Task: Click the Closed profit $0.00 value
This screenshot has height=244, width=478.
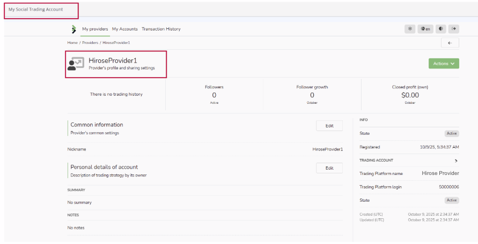Action: [x=410, y=95]
